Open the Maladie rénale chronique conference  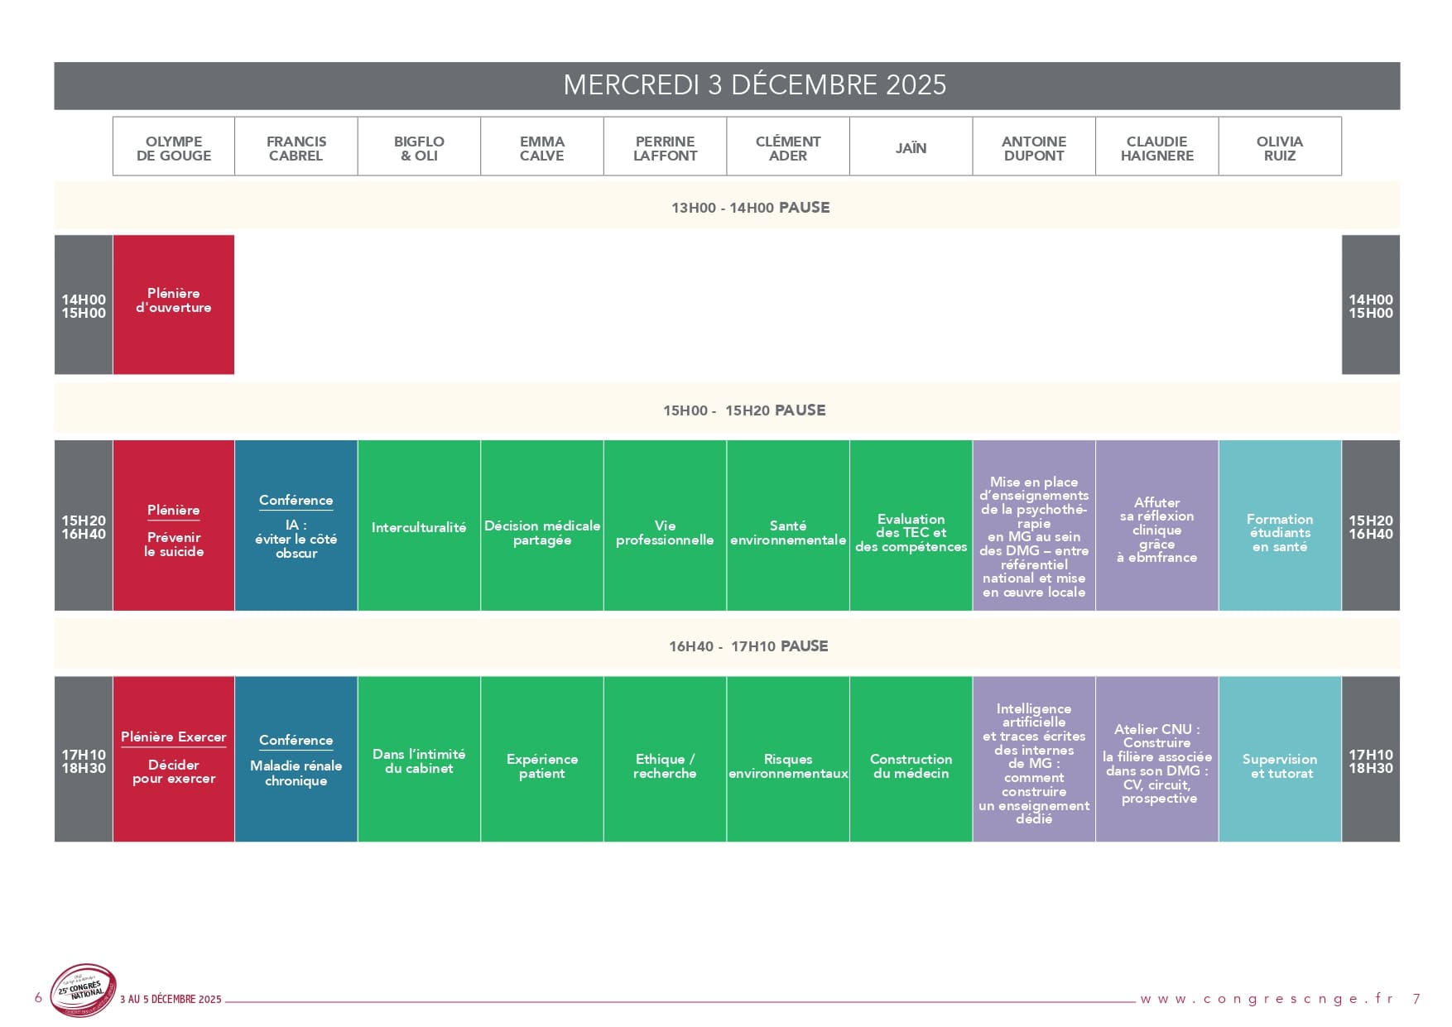coord(296,760)
